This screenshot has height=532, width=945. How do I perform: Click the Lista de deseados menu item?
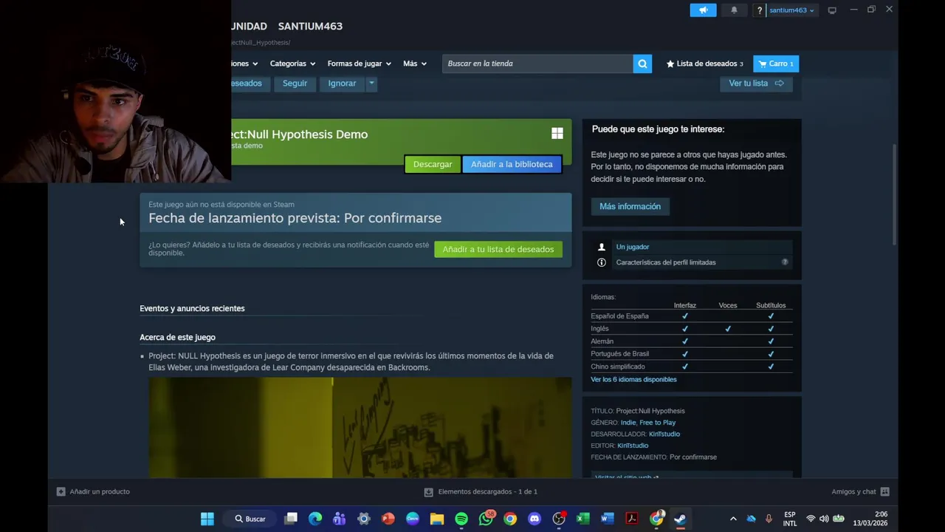(705, 64)
